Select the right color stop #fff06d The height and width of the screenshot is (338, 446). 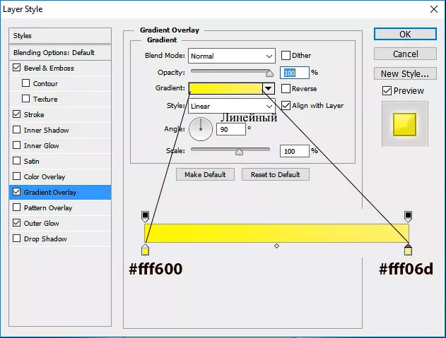[408, 249]
